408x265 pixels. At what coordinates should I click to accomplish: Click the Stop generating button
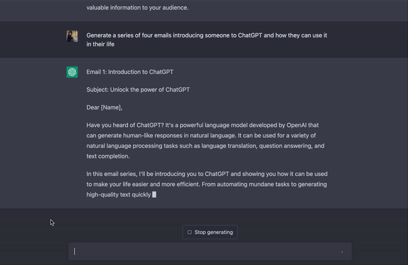210,232
